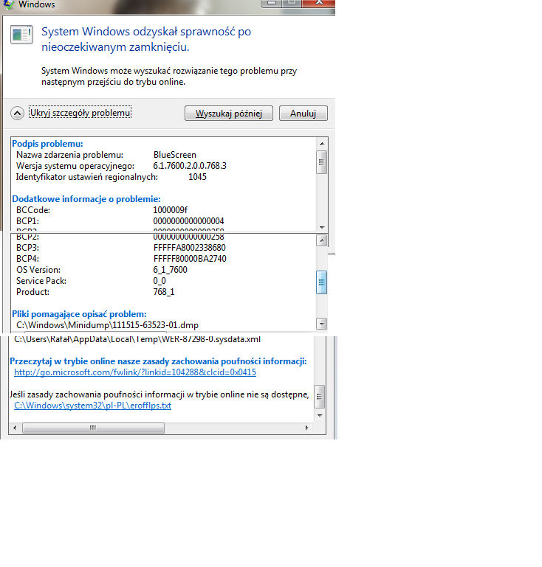This screenshot has height=567, width=542.
Task: Click 'Wersja systemu operacyjnego:' label
Action: point(75,166)
